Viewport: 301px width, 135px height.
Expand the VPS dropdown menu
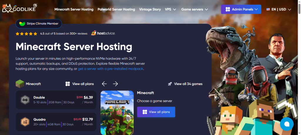[170, 9]
